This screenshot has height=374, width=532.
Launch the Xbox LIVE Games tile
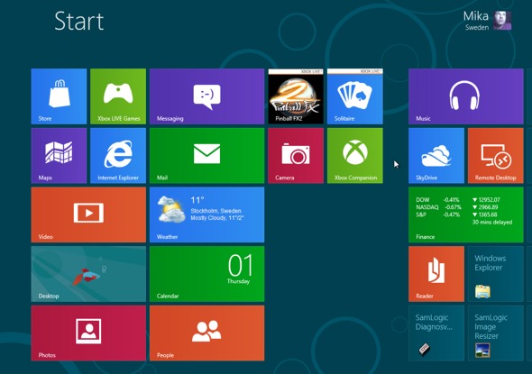pos(118,96)
